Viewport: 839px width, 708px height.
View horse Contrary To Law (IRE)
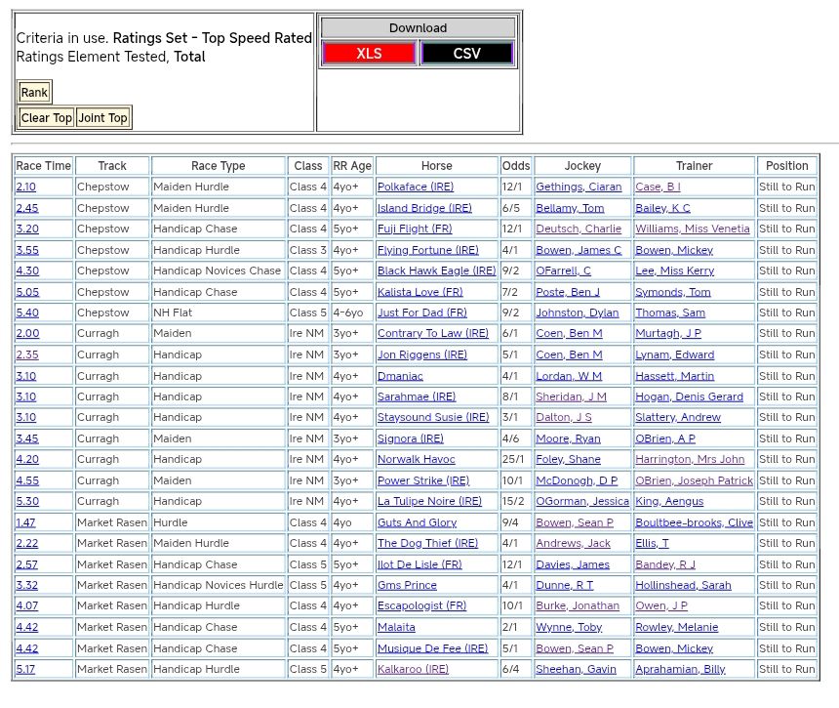pos(433,334)
